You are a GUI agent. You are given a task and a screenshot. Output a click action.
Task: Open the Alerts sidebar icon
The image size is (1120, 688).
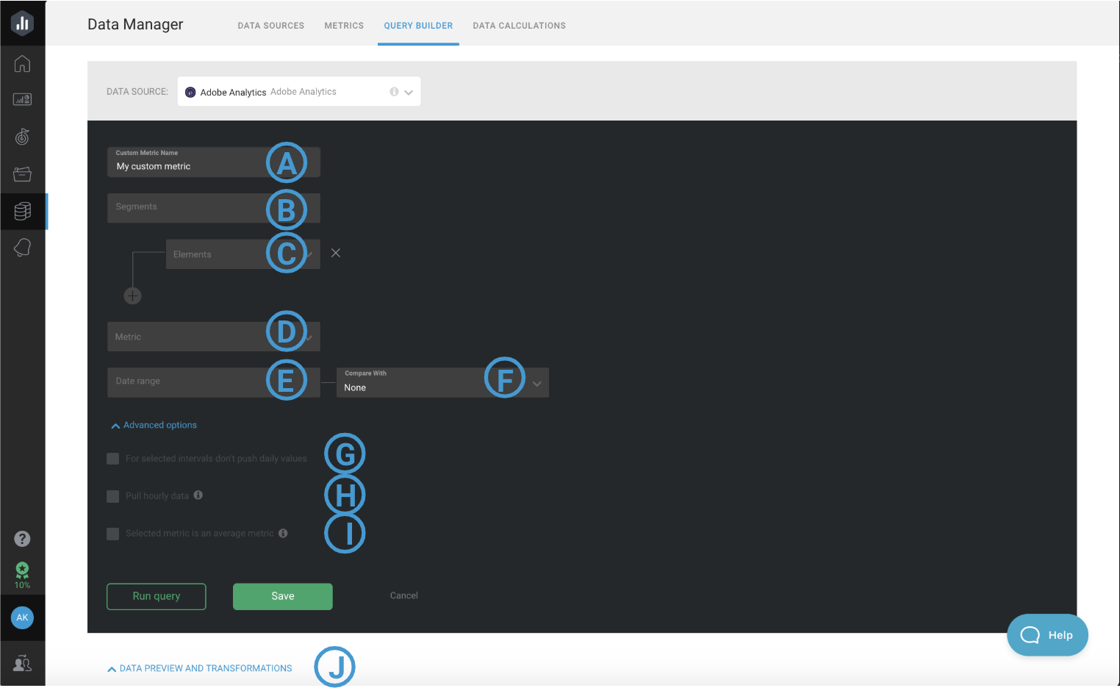coord(23,248)
